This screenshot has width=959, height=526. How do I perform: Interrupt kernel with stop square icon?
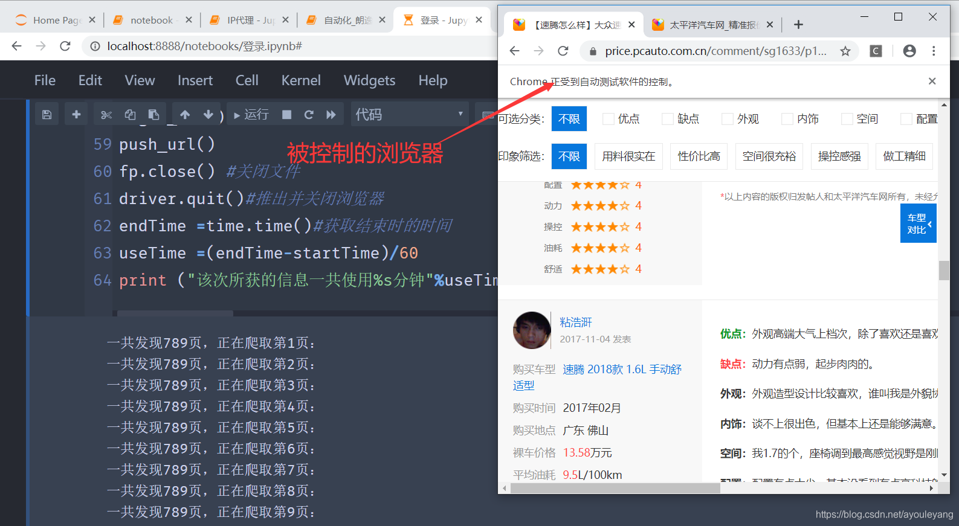(287, 114)
